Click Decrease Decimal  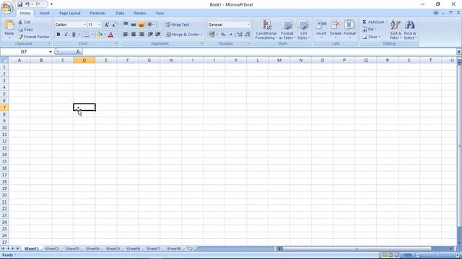tap(247, 35)
